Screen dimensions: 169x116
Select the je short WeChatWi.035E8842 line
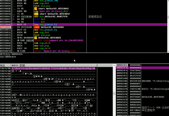click(52, 9)
